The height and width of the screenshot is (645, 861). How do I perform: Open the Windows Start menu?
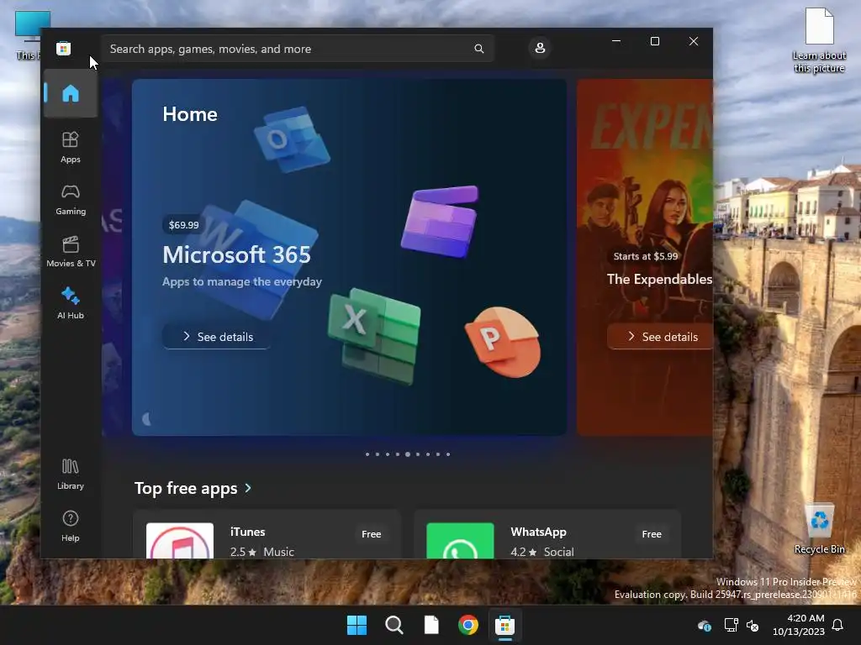pos(357,625)
